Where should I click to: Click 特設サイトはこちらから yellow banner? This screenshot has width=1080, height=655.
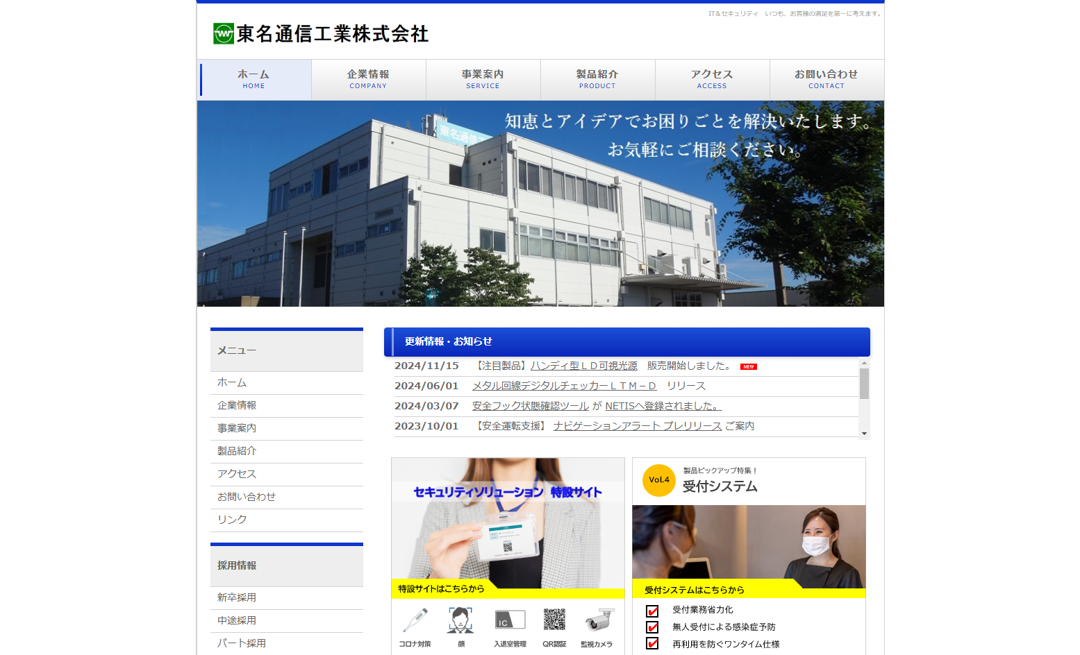[508, 589]
